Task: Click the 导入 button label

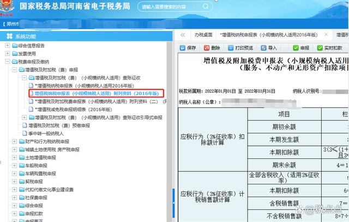Action: (273, 48)
